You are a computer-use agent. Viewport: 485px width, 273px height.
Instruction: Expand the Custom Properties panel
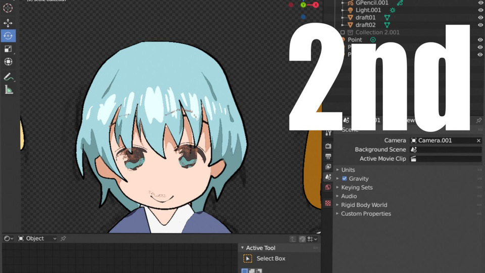337,214
